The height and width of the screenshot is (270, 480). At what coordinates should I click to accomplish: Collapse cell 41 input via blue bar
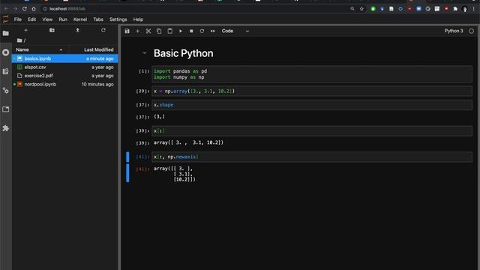(x=127, y=157)
